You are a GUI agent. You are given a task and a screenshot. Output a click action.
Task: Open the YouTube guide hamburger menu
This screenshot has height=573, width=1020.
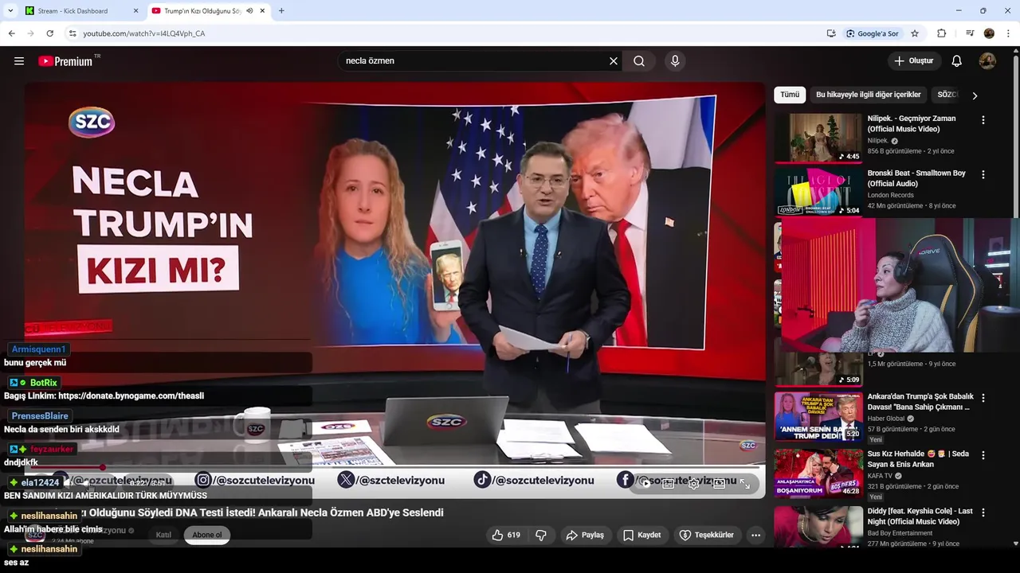pyautogui.click(x=19, y=61)
